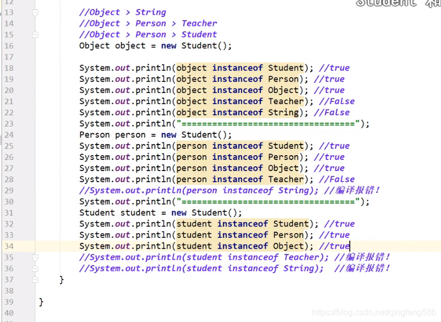Click 'student instanceof Student' expression on line 32
This screenshot has width=441, height=322.
pos(243,224)
